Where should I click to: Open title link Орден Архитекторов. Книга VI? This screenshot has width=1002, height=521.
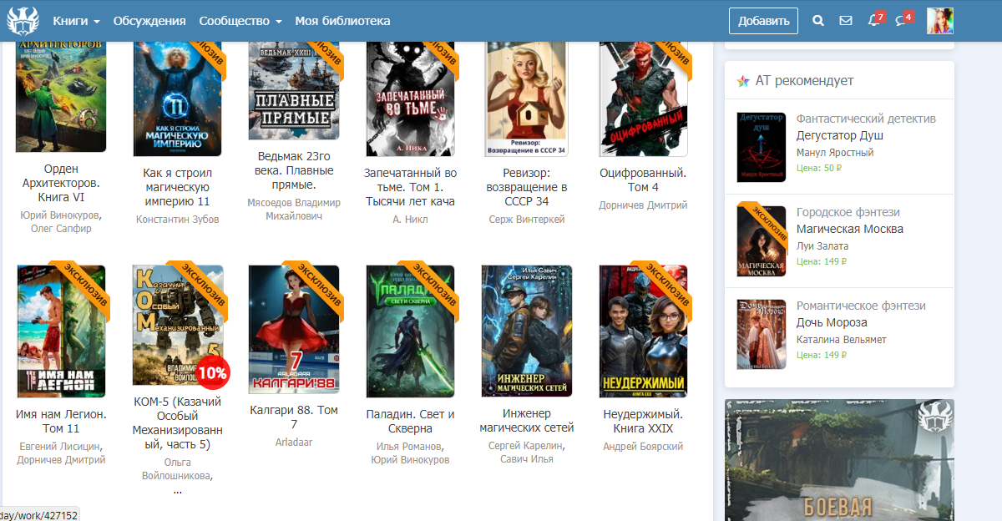pyautogui.click(x=61, y=183)
